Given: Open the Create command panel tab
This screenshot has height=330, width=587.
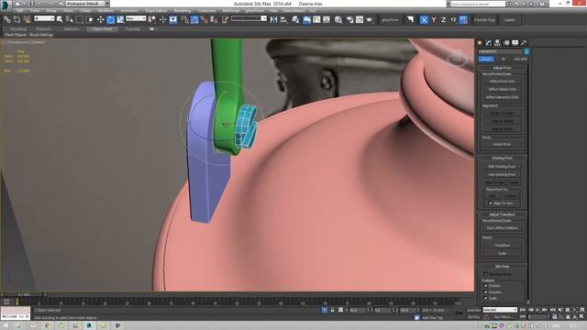Looking at the screenshot, I should [480, 43].
